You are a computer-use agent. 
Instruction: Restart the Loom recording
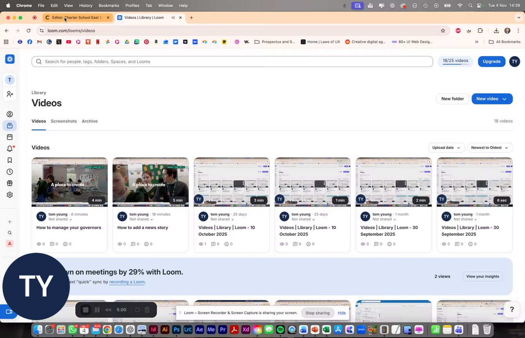(137, 310)
